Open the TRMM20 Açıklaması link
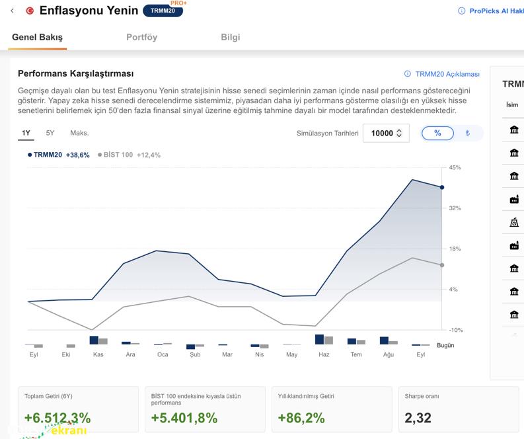The image size is (524, 439). click(x=447, y=74)
